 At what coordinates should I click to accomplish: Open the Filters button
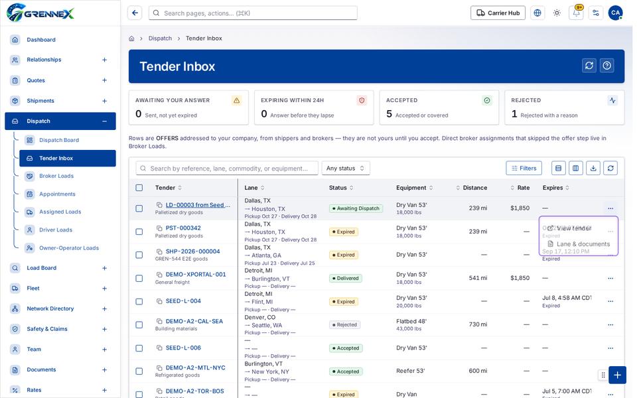coord(524,168)
